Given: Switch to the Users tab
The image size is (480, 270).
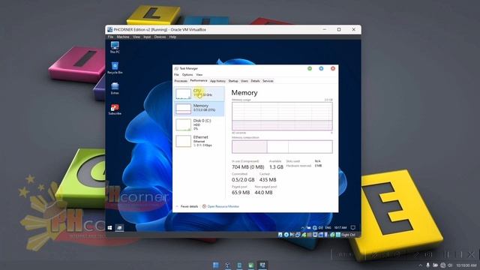Looking at the screenshot, I should pyautogui.click(x=244, y=81).
